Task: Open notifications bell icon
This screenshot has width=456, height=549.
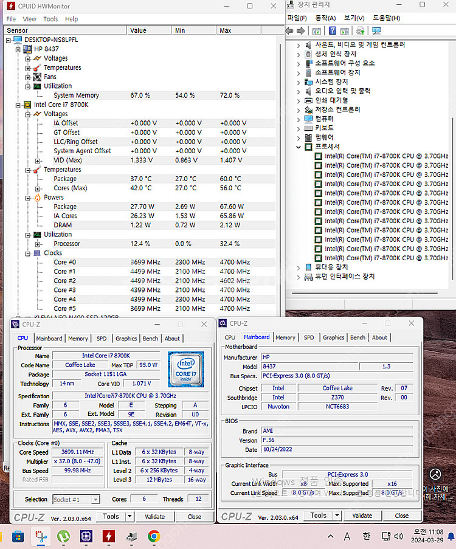Action: point(452,536)
